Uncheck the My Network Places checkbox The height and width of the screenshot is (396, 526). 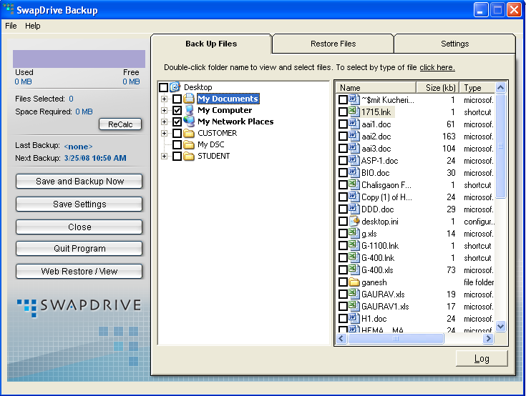pos(177,122)
